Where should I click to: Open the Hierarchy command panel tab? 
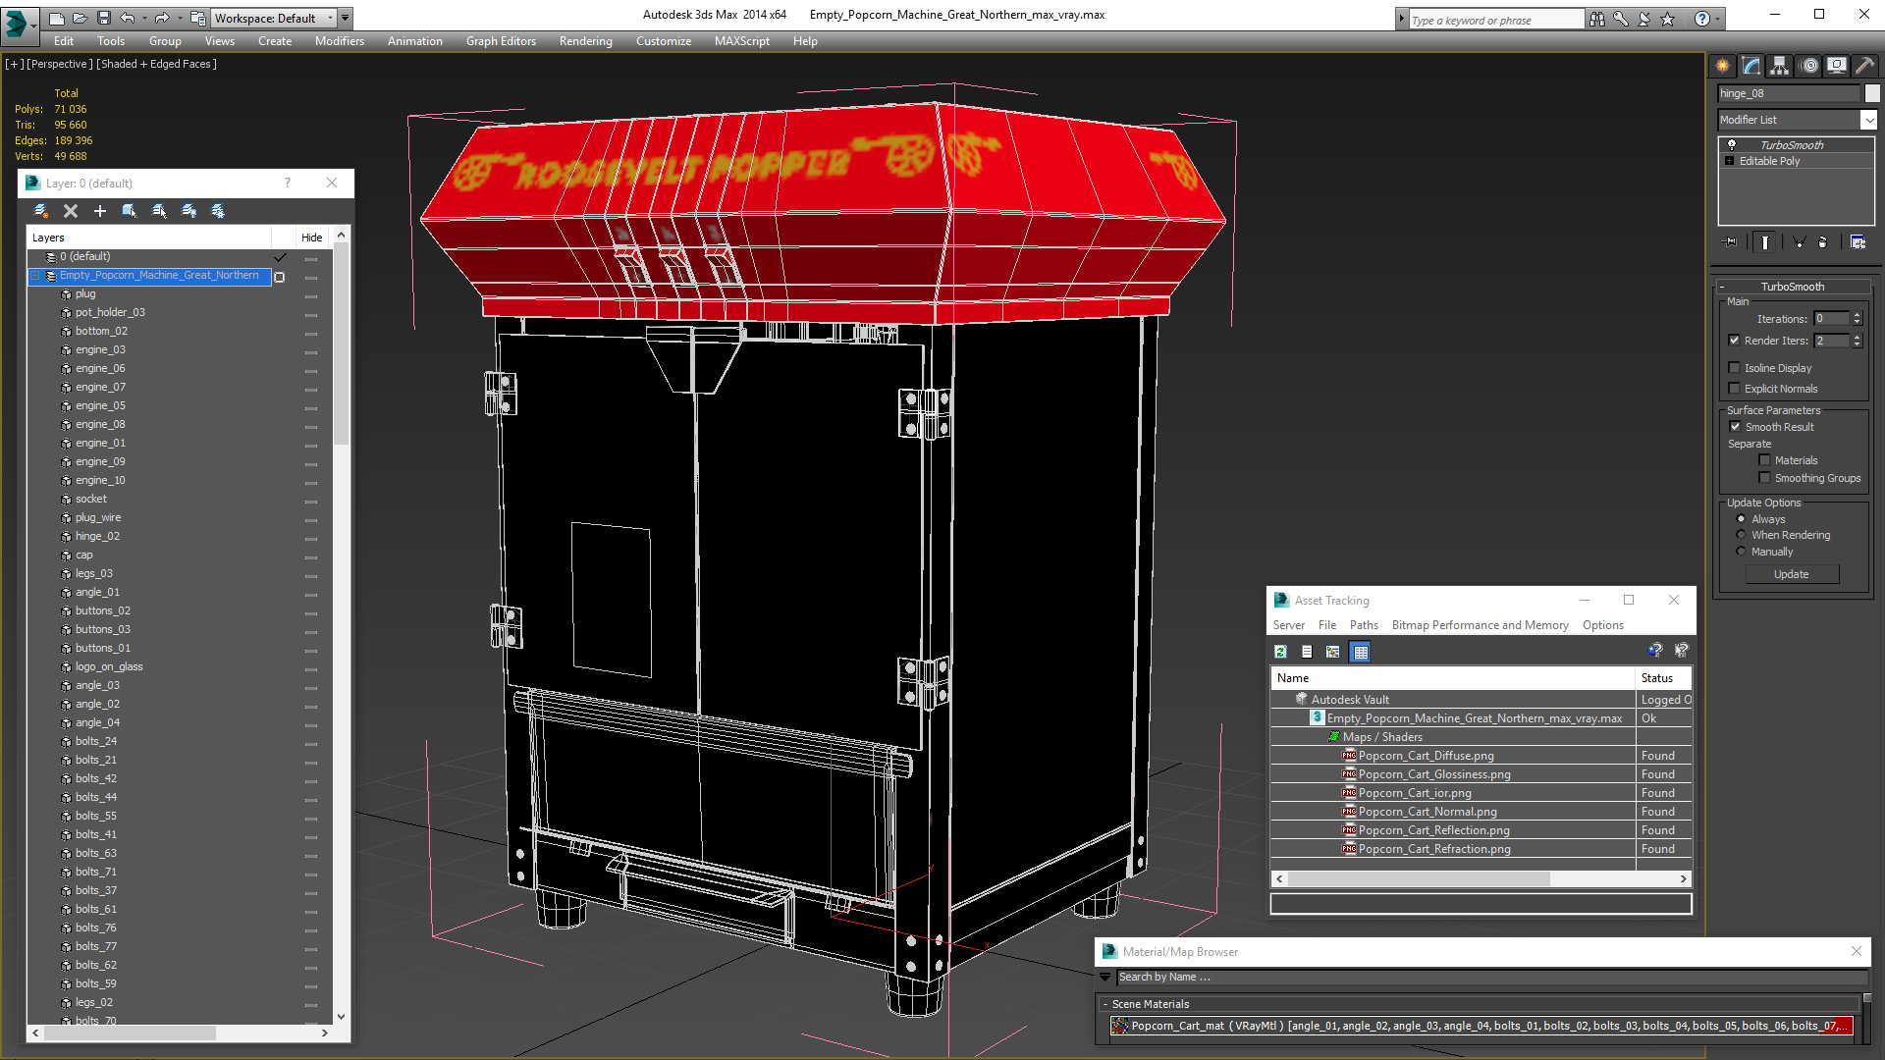coord(1779,66)
